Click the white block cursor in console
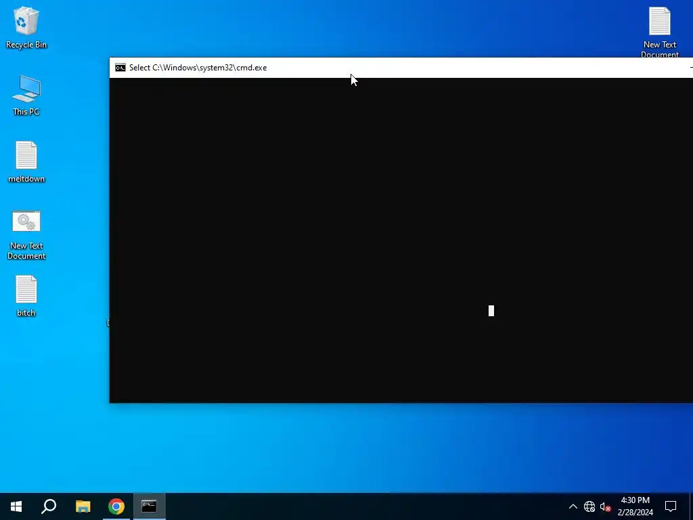Viewport: 693px width, 520px height. click(491, 311)
